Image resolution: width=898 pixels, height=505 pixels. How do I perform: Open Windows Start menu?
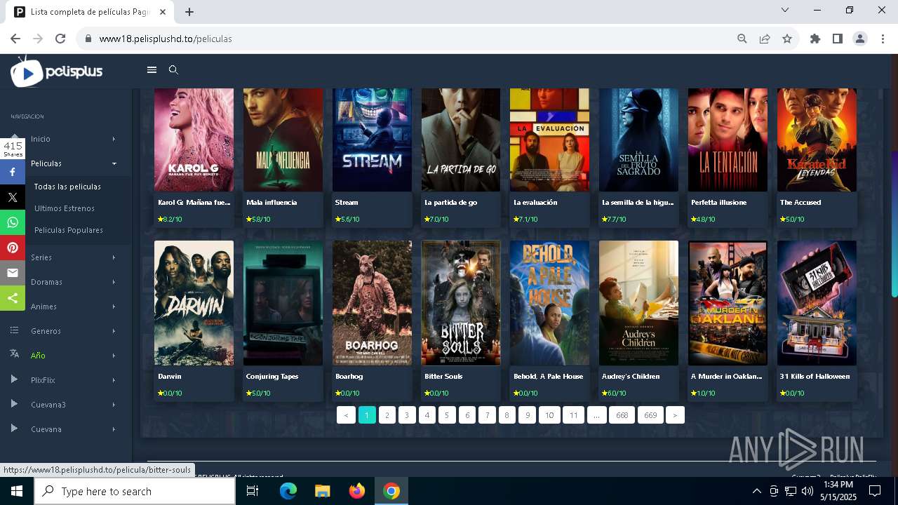[16, 491]
